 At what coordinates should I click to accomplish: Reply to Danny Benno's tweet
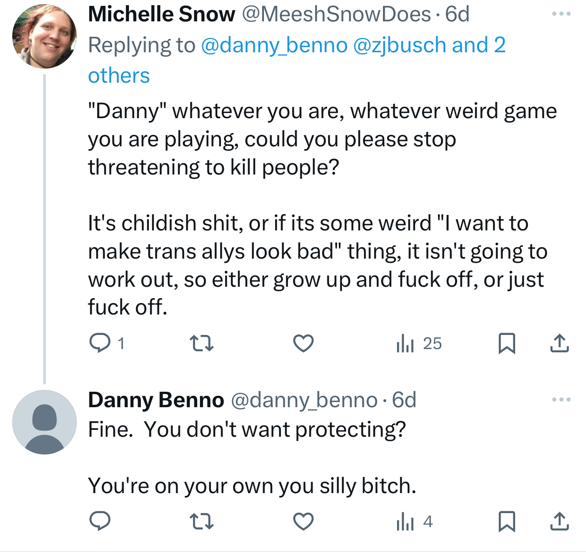pyautogui.click(x=100, y=521)
